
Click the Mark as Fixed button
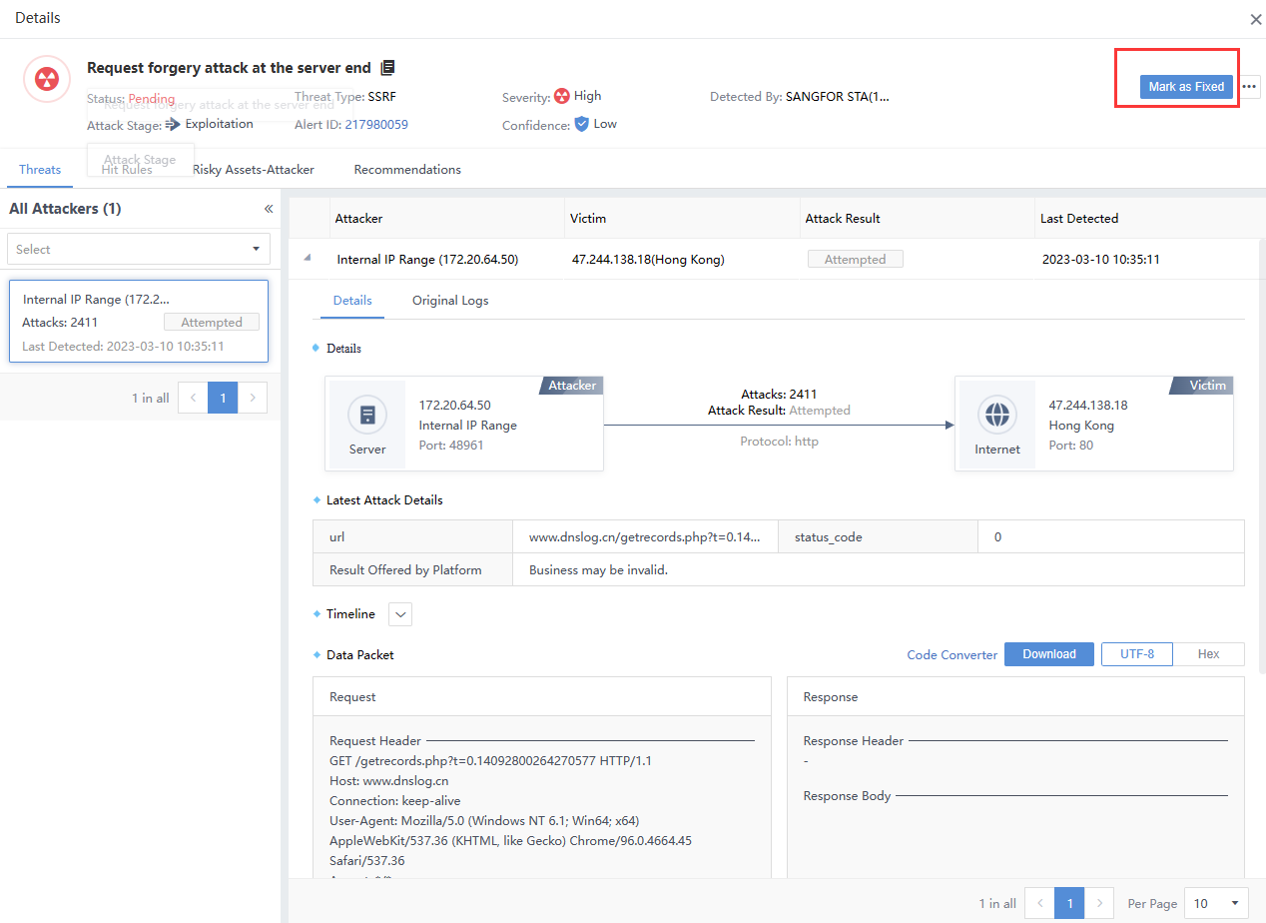[1186, 87]
